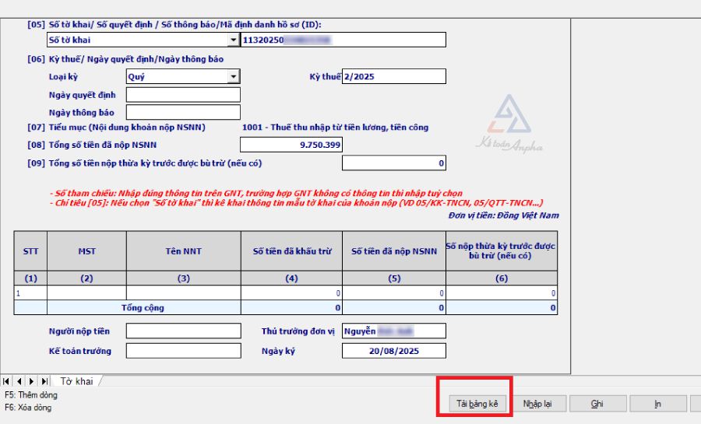Click the MST column header
Screen dimensions: 701x424
(x=86, y=251)
